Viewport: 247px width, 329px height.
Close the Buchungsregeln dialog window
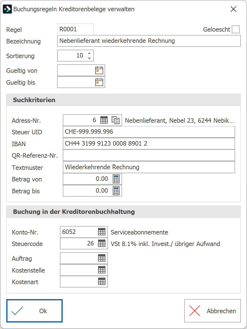[233, 9]
